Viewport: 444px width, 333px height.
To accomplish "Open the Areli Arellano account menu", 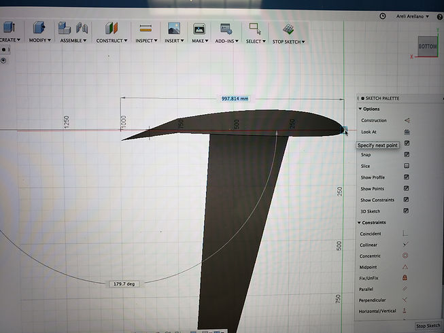I will (413, 16).
